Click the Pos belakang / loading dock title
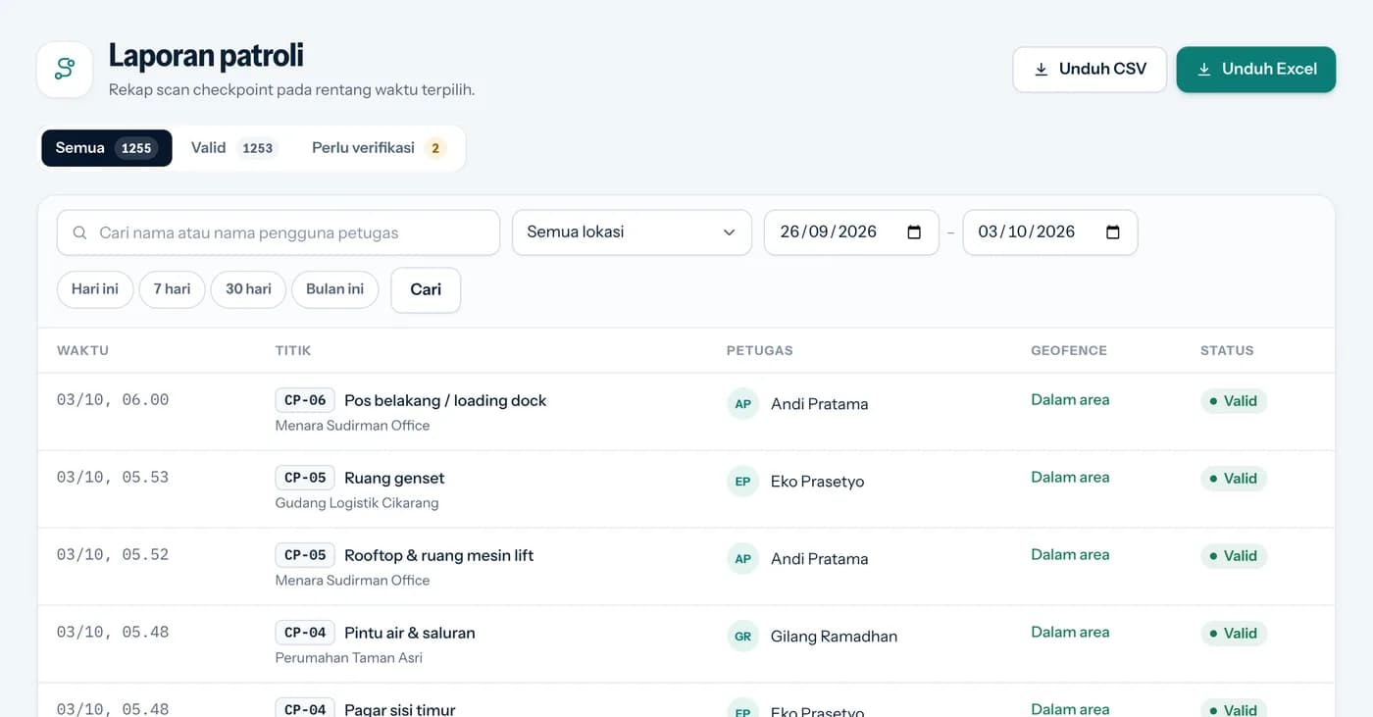 coord(445,400)
